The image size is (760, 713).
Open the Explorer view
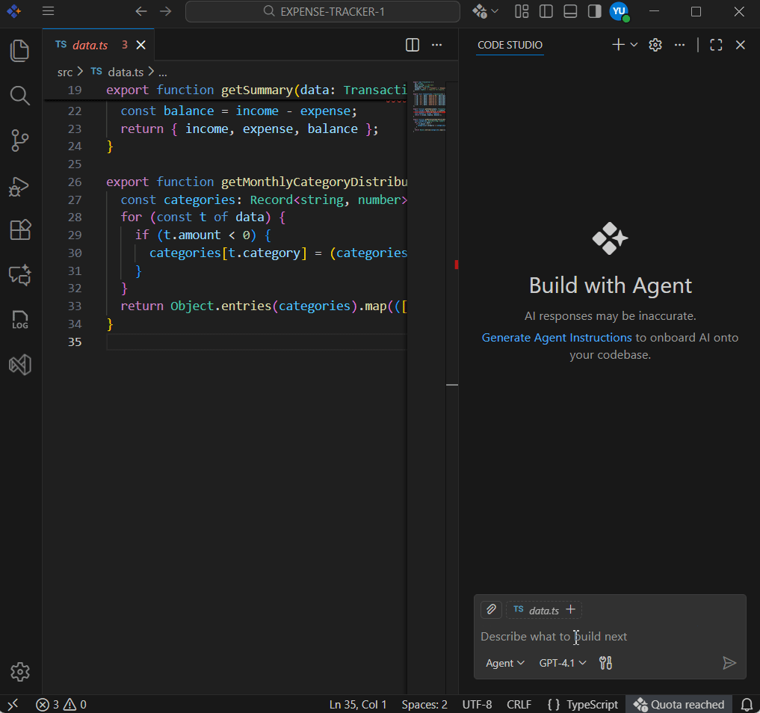(19, 50)
